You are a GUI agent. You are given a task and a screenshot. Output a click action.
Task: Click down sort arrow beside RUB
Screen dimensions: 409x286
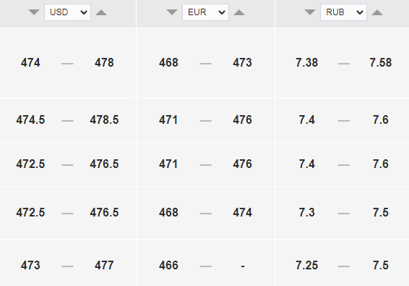click(x=310, y=12)
